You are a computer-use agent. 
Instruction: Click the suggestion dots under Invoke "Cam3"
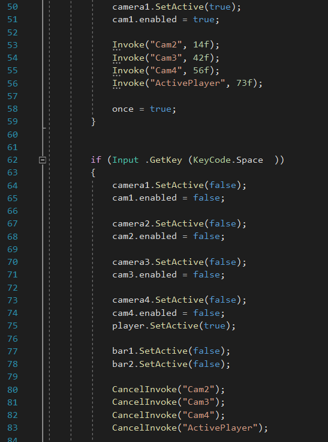click(116, 63)
